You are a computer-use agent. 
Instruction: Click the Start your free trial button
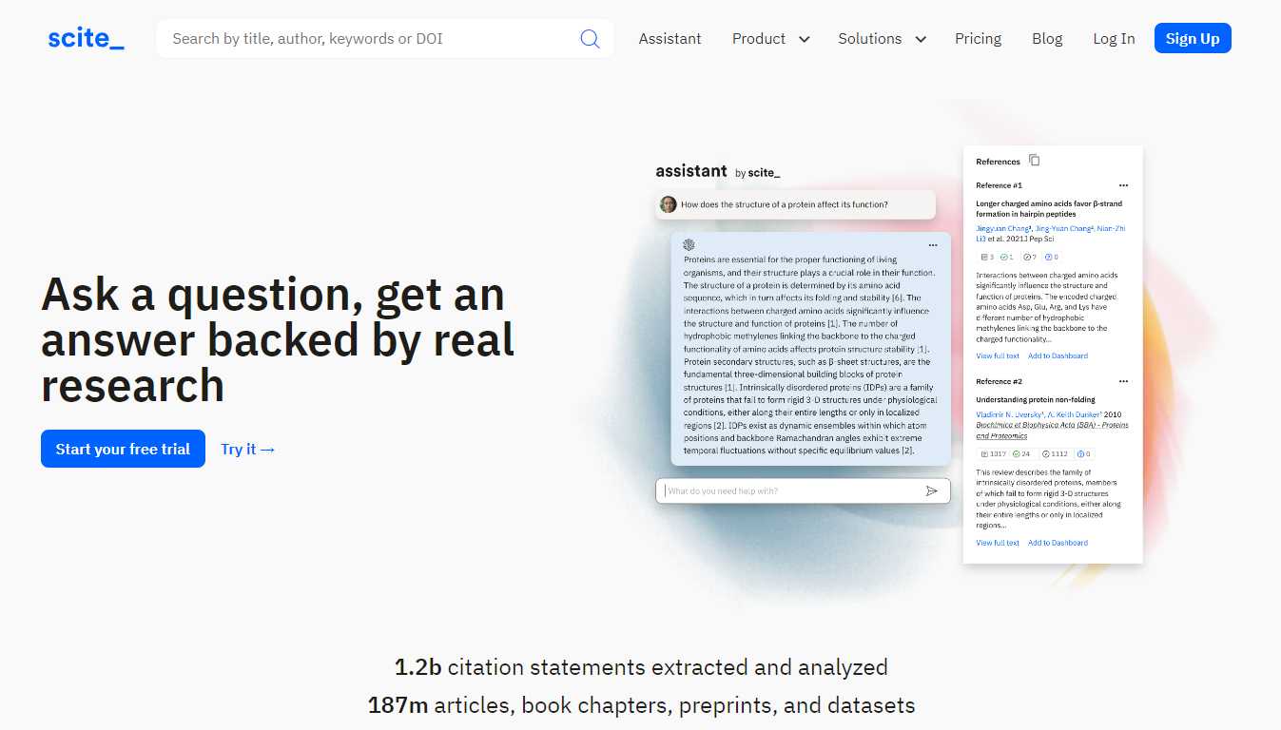[x=123, y=449]
